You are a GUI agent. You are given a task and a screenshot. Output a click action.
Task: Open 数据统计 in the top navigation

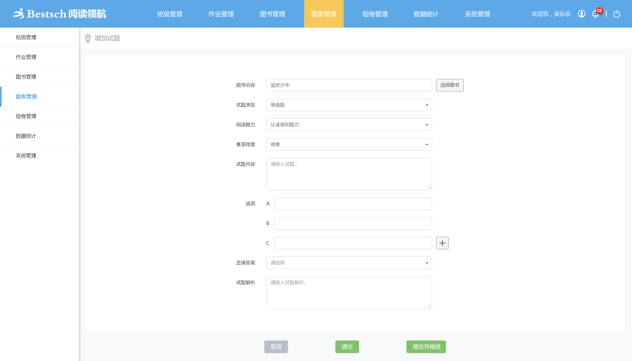426,14
